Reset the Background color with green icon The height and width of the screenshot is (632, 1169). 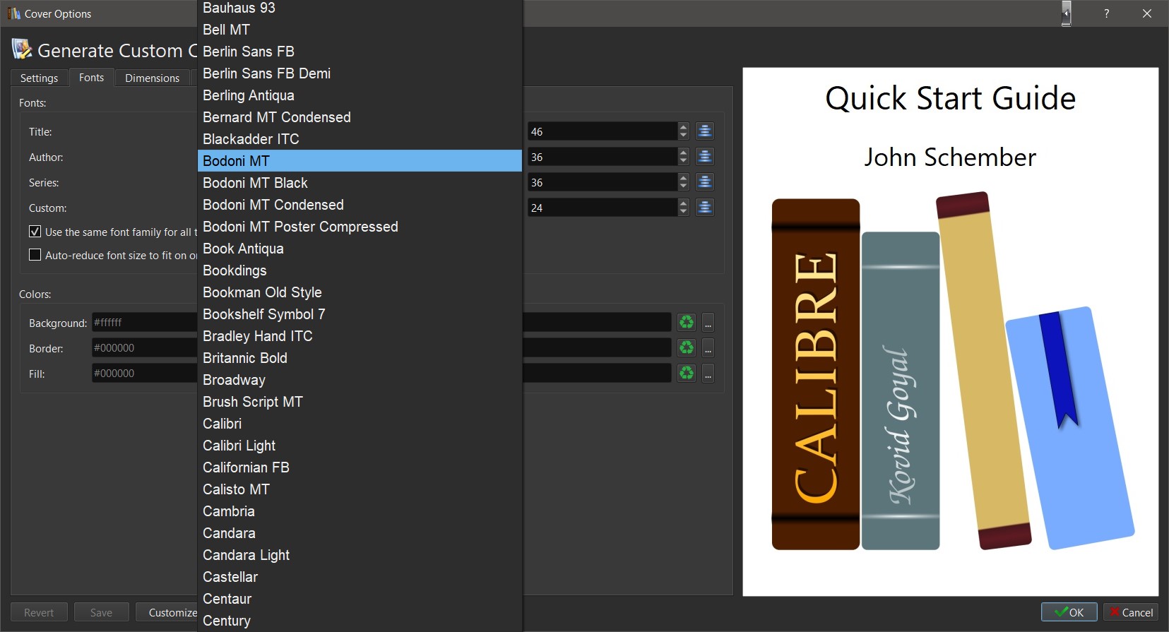(x=687, y=323)
